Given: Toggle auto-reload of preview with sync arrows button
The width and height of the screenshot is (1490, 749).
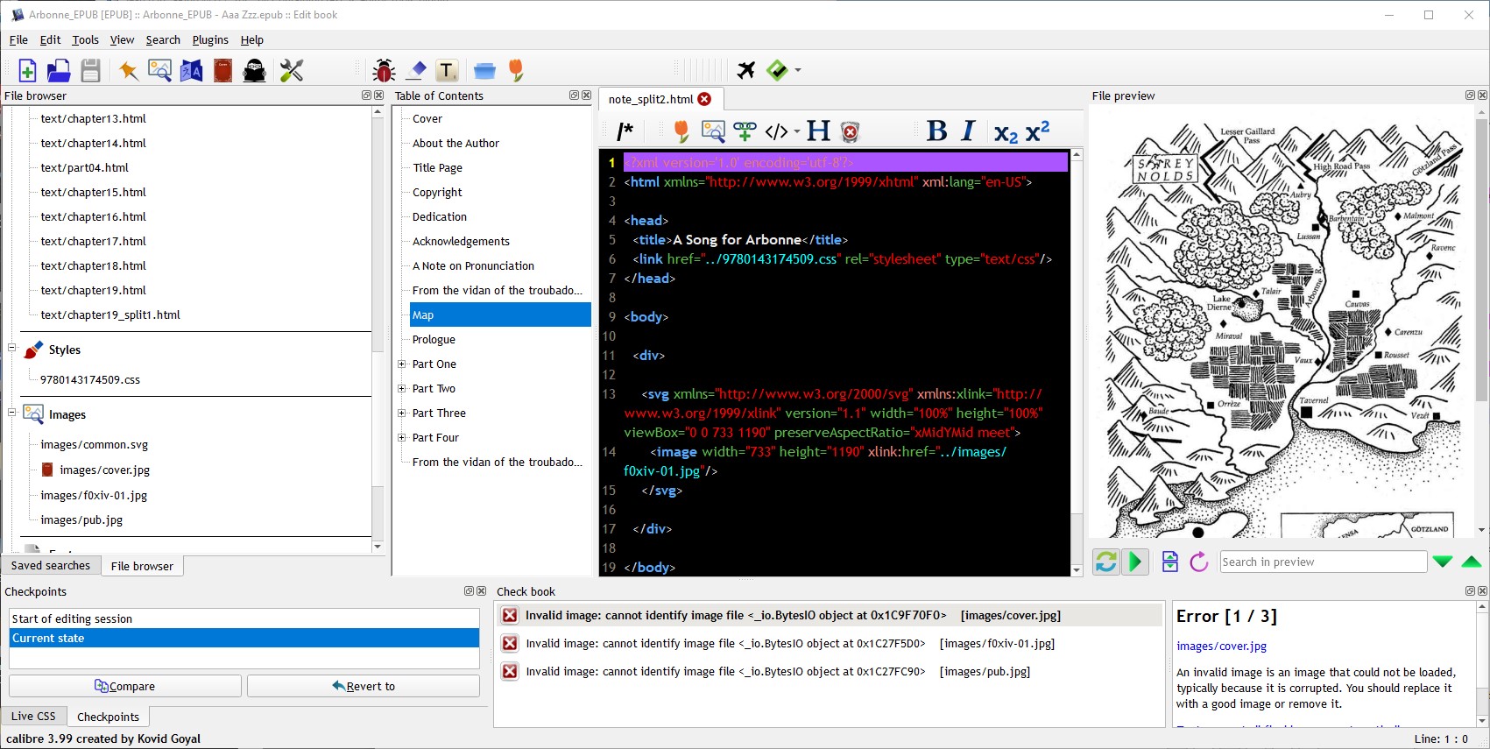Looking at the screenshot, I should [x=1106, y=562].
